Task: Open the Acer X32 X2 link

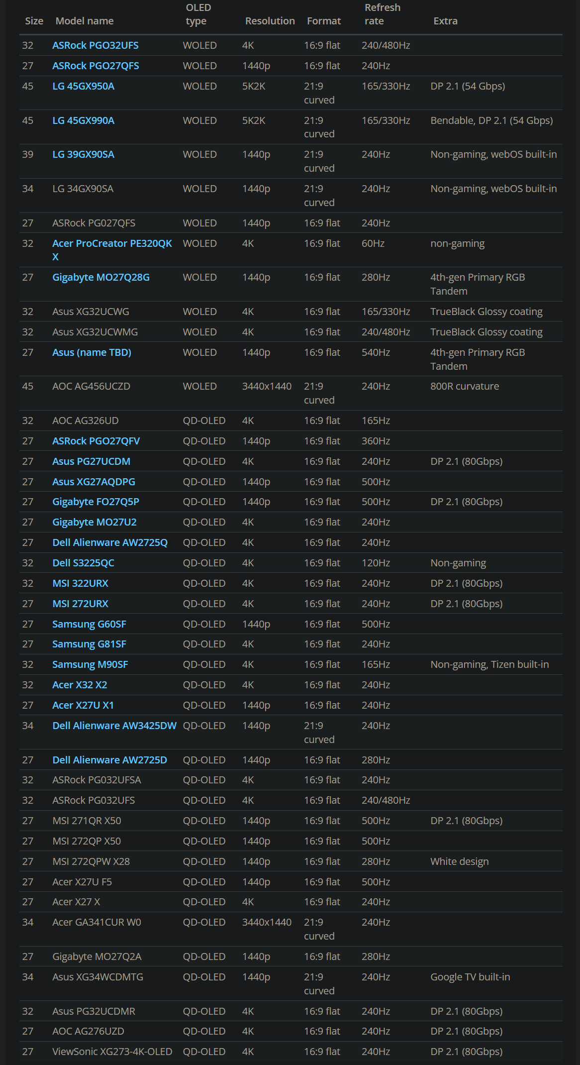Action: point(80,685)
